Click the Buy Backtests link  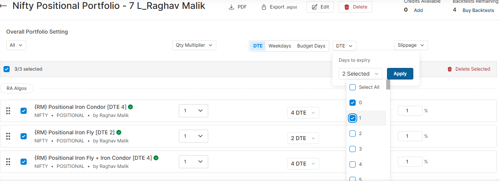[x=478, y=10]
